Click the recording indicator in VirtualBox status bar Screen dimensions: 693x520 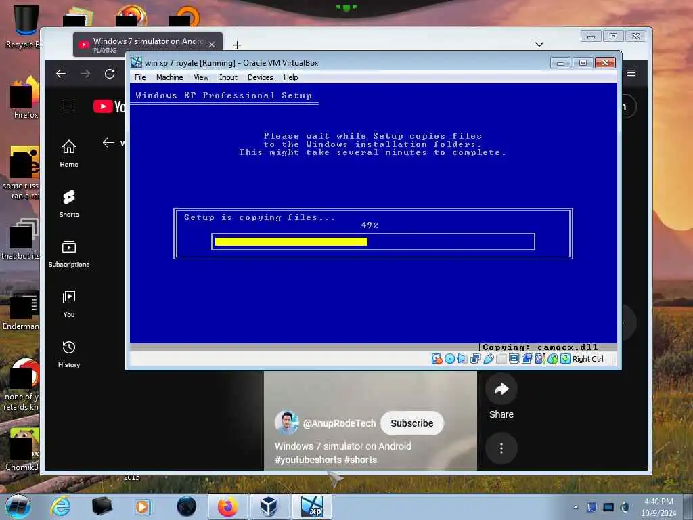527,359
